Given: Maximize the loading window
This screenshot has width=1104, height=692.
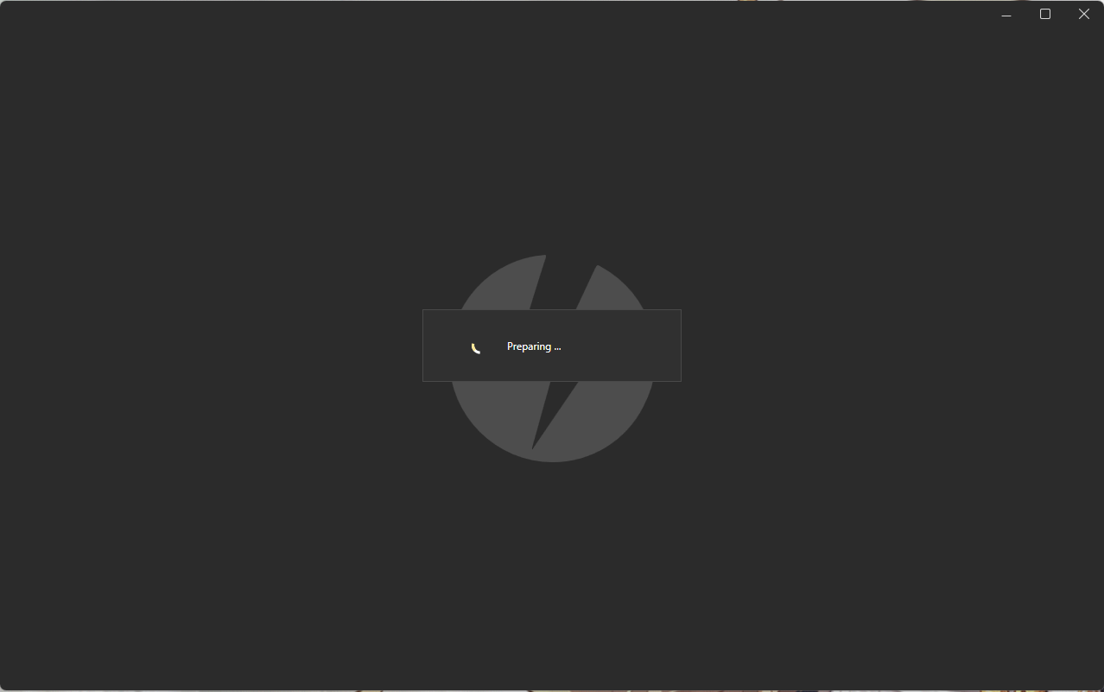Looking at the screenshot, I should tap(1045, 14).
